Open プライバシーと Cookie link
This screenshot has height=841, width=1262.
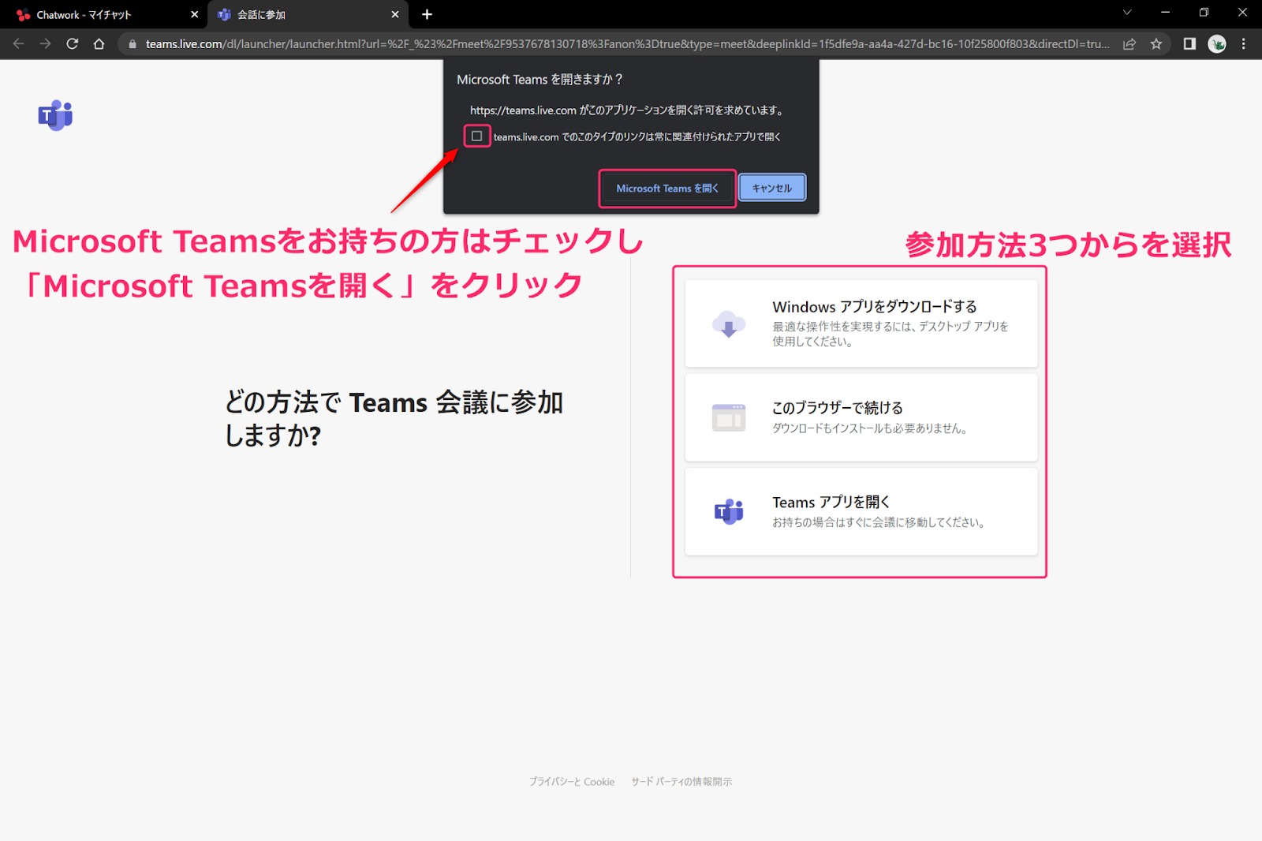click(572, 782)
